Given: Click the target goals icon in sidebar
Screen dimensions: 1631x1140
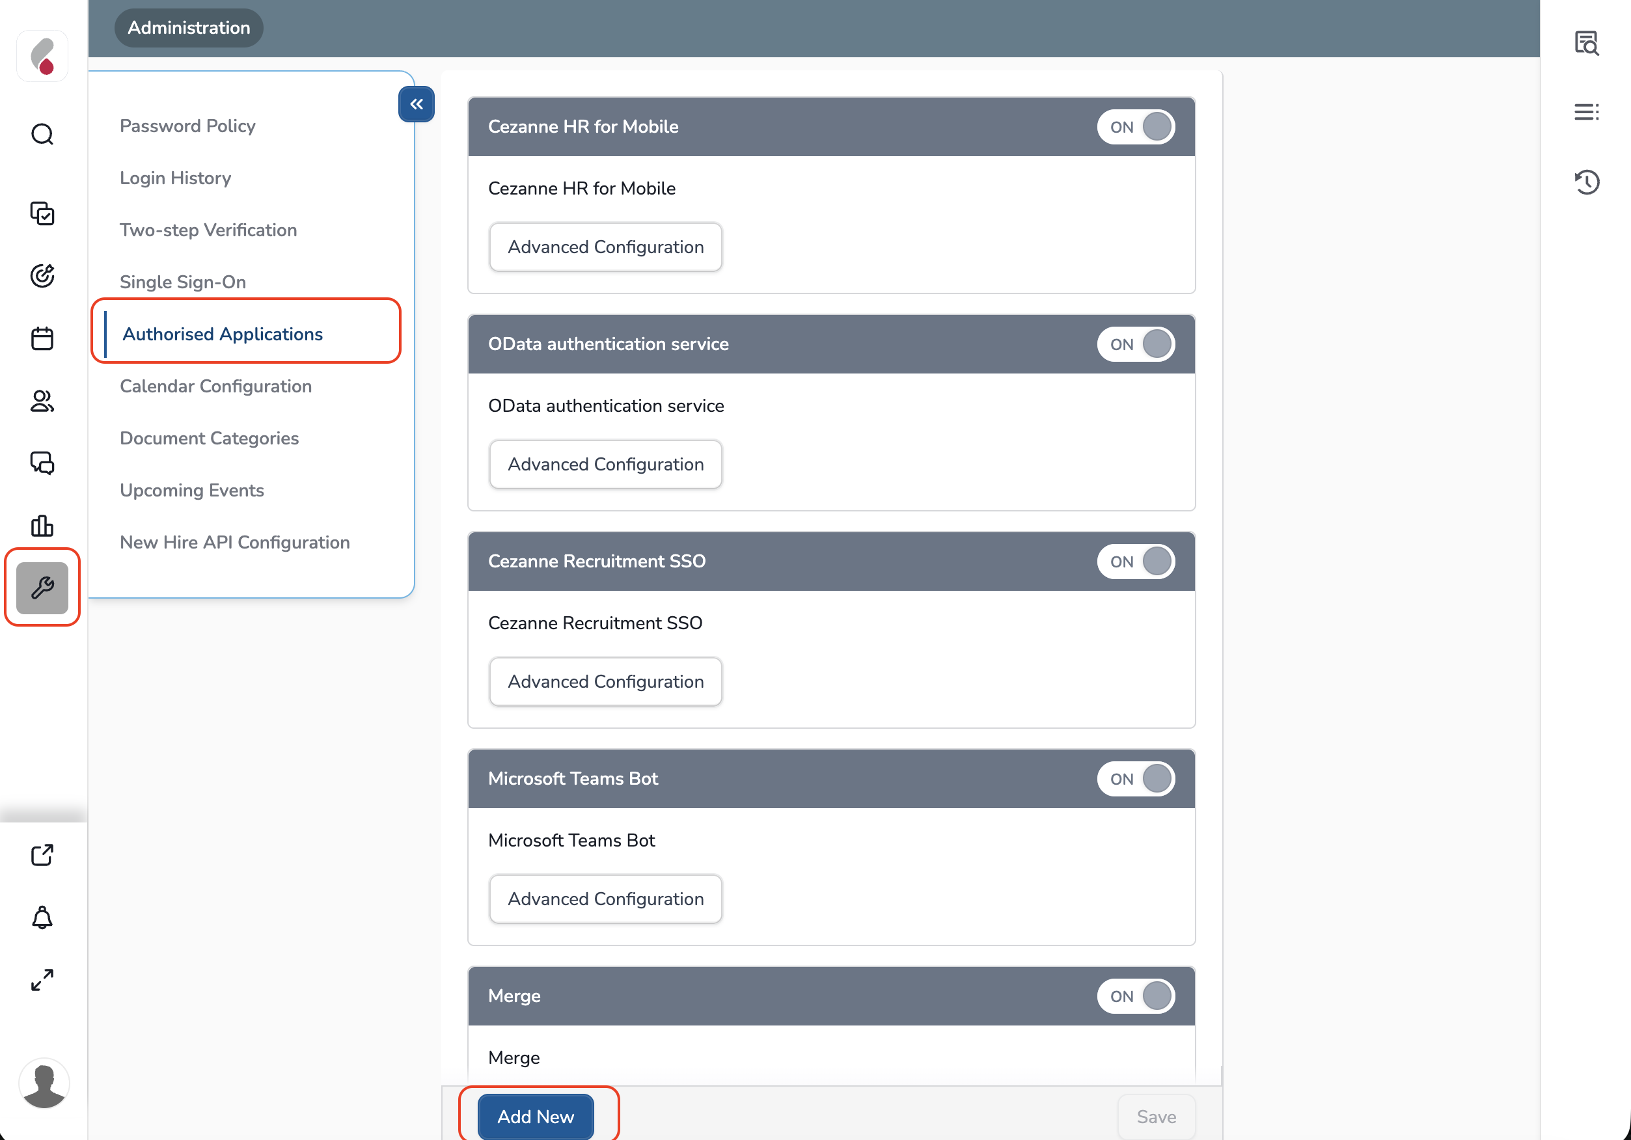Looking at the screenshot, I should coord(42,276).
